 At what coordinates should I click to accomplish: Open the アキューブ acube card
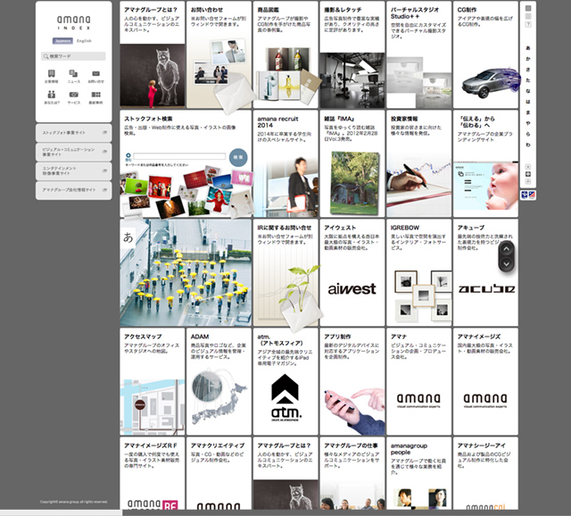tap(485, 272)
